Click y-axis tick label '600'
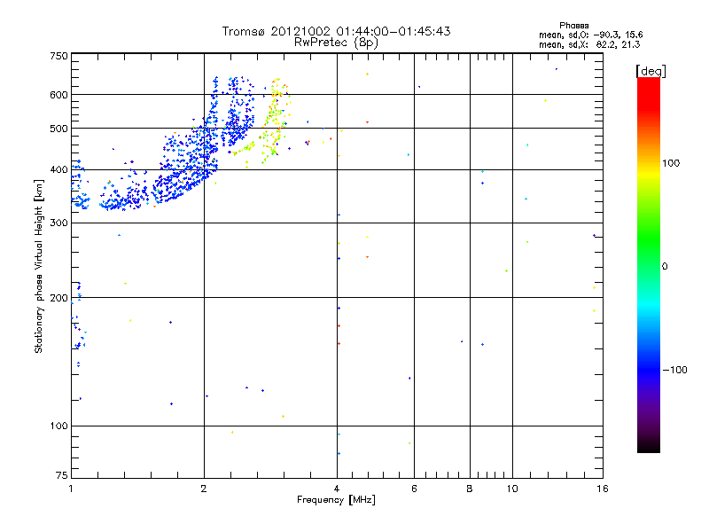 pos(58,95)
